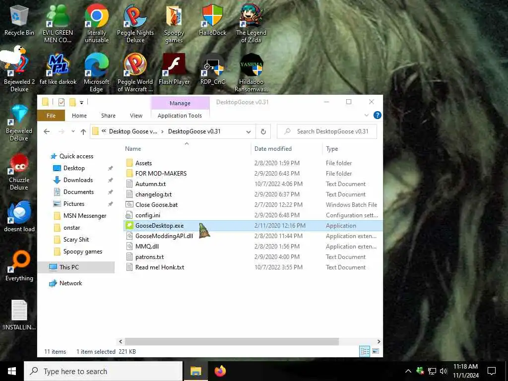Viewport: 508px width, 381px height.
Task: Open the notification center icon
Action: pyautogui.click(x=492, y=371)
